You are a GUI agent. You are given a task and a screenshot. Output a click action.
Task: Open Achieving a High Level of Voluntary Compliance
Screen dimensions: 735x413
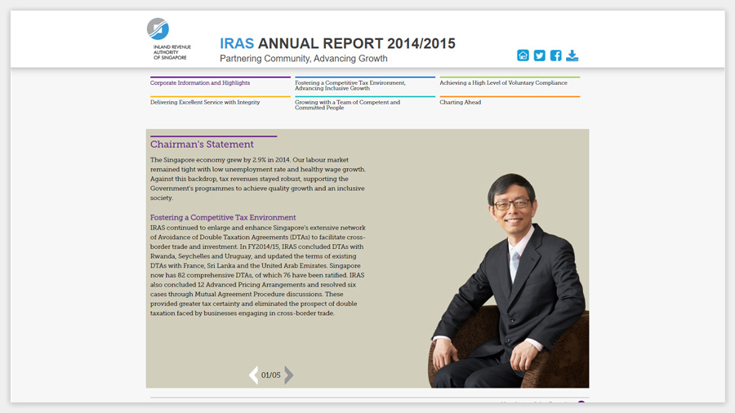[503, 83]
